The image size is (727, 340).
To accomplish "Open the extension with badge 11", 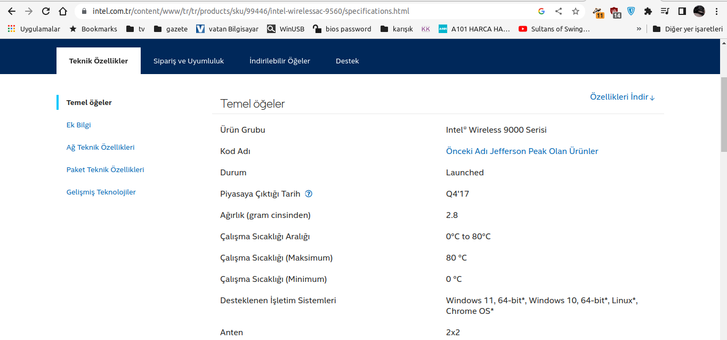I will click(599, 12).
